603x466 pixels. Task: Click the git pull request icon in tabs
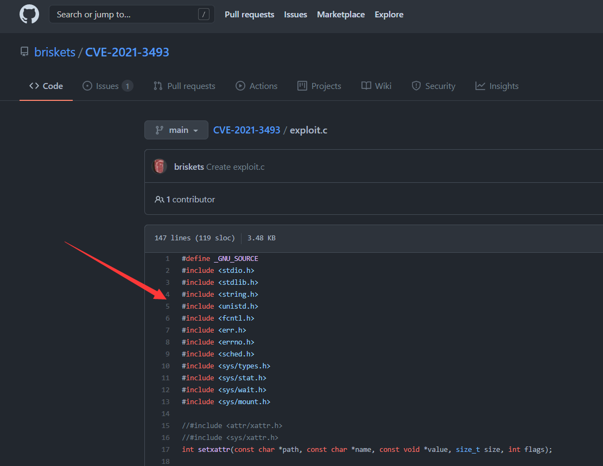click(158, 86)
